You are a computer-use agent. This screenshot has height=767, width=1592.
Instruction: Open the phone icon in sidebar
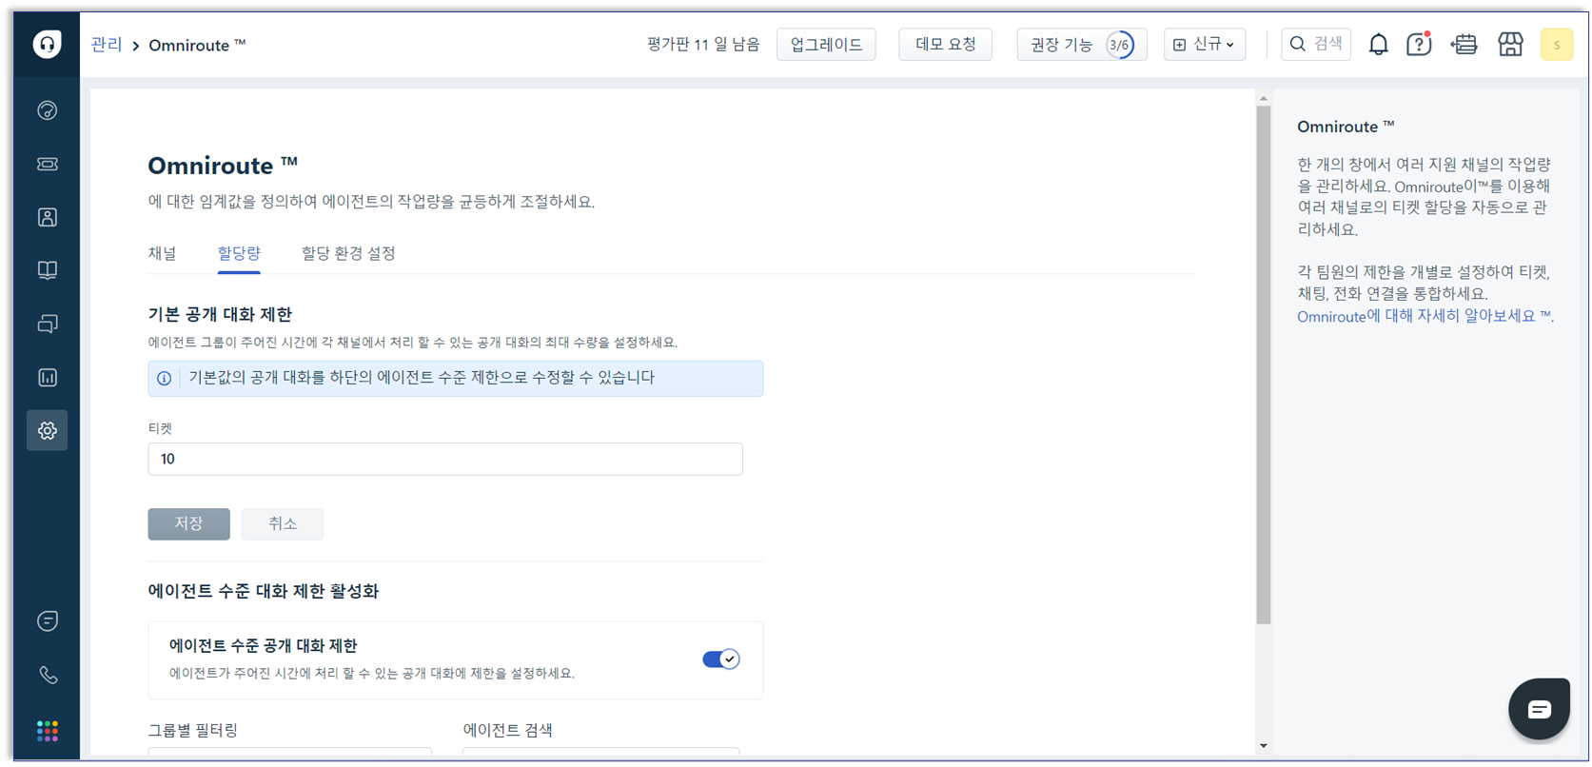coord(47,675)
